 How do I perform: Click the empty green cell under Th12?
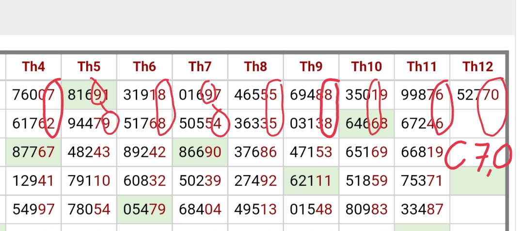point(477,181)
